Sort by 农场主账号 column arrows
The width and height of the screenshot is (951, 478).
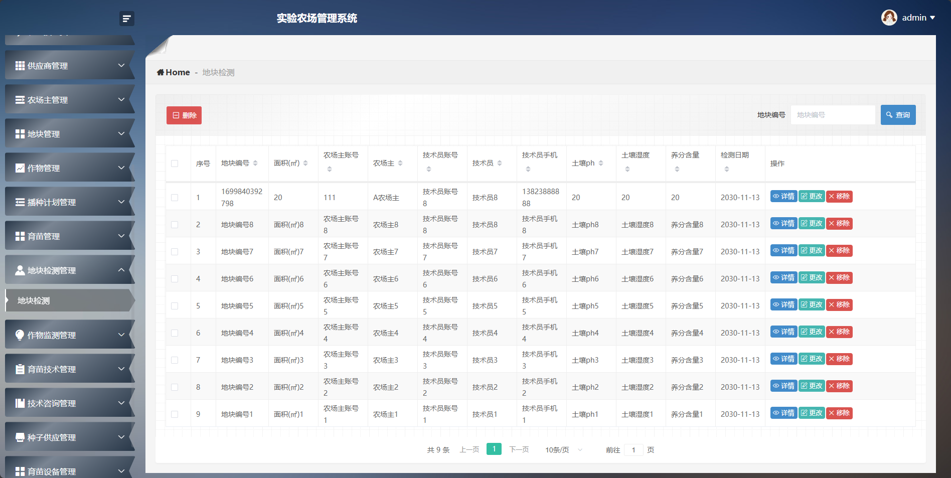330,169
